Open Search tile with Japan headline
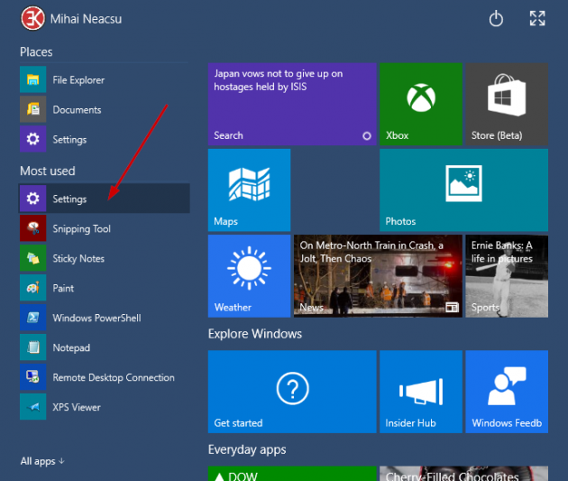Image resolution: width=568 pixels, height=481 pixels. [292, 104]
